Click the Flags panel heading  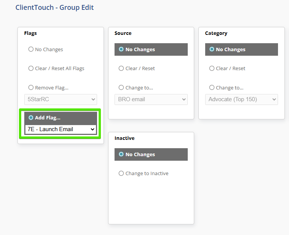point(30,33)
